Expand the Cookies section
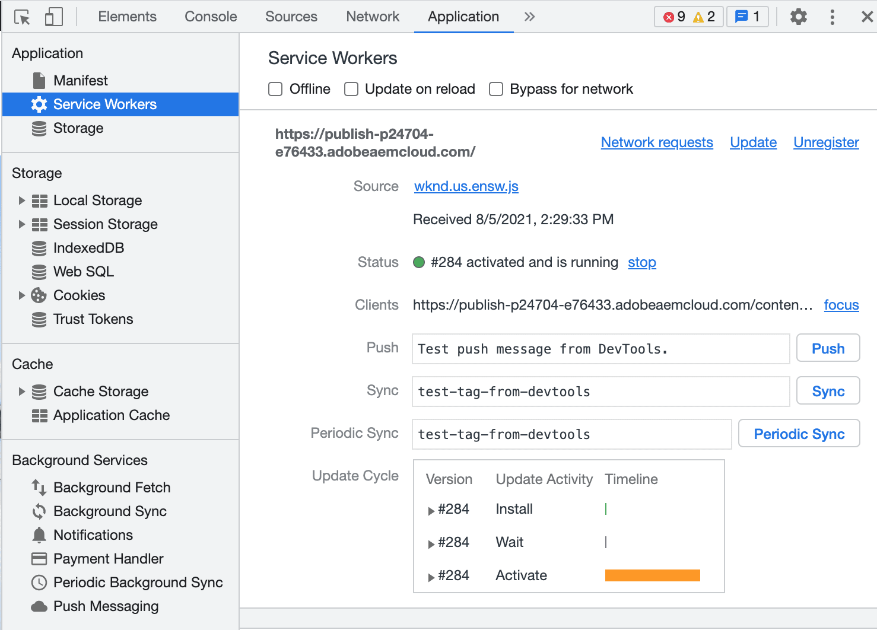The width and height of the screenshot is (877, 630). [x=22, y=295]
